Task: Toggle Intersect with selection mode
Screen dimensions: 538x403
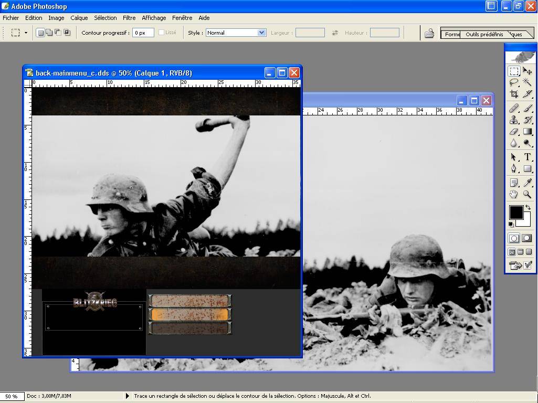Action: click(67, 33)
